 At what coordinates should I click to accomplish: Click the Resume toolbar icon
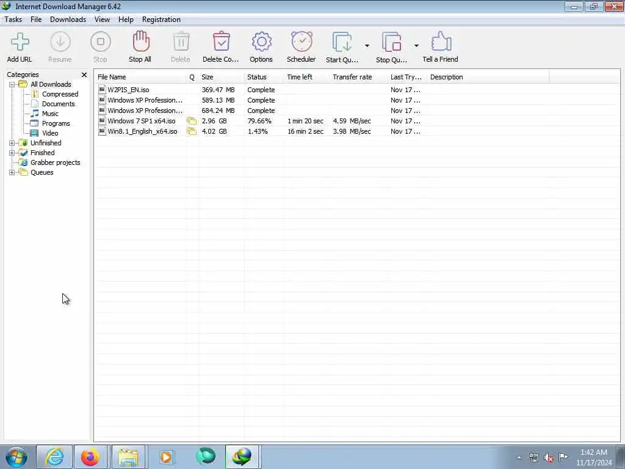[x=60, y=42]
